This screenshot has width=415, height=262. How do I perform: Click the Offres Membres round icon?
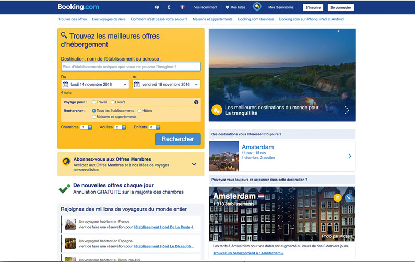click(x=66, y=161)
